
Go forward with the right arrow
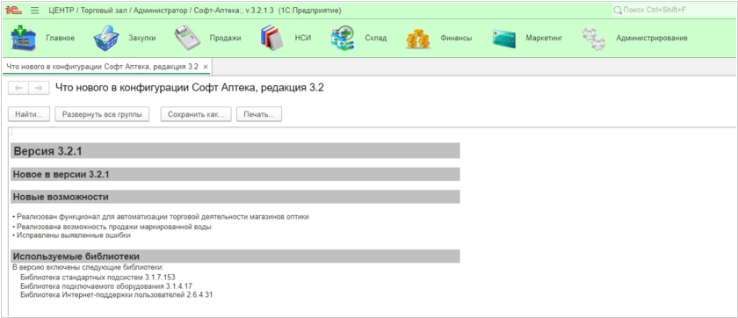[39, 88]
